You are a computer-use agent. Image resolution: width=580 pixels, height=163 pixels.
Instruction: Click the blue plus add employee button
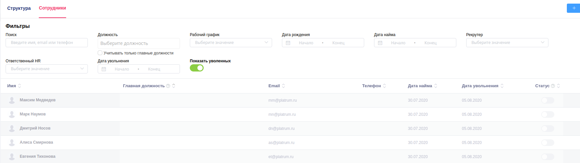[574, 8]
